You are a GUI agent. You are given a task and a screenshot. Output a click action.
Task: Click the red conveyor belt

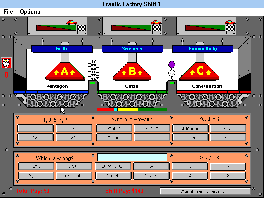[214, 92]
